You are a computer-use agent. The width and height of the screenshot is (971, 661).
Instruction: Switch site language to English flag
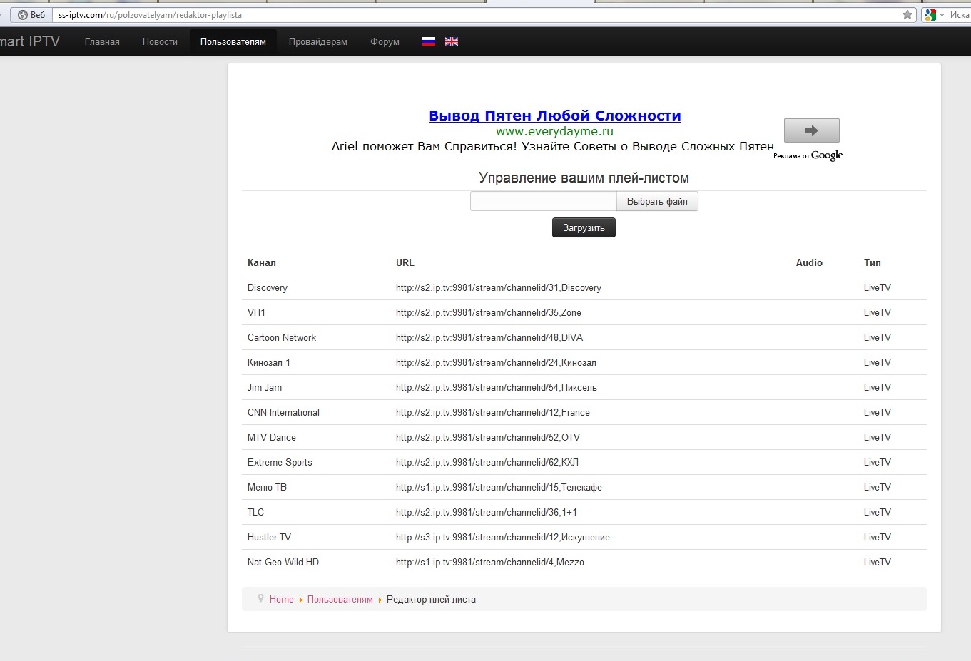click(x=452, y=41)
